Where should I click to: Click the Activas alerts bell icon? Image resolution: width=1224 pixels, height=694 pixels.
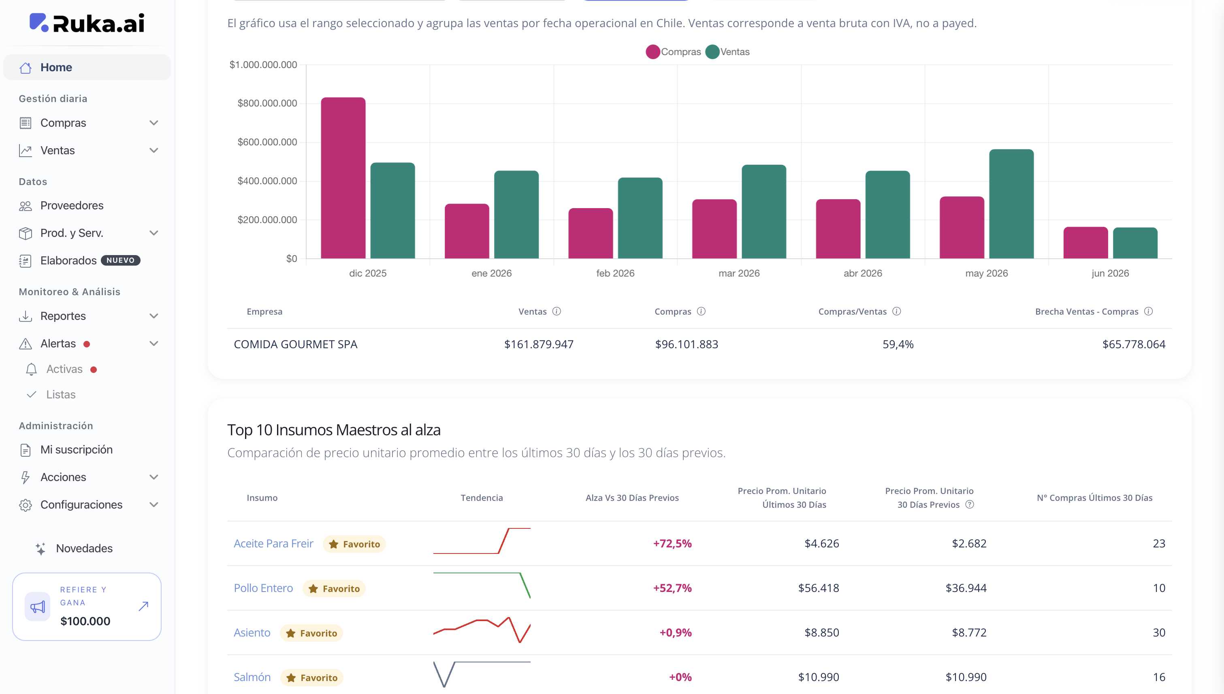click(32, 369)
